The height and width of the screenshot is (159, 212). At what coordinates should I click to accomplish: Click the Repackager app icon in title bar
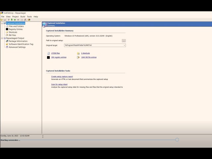tap(2, 13)
